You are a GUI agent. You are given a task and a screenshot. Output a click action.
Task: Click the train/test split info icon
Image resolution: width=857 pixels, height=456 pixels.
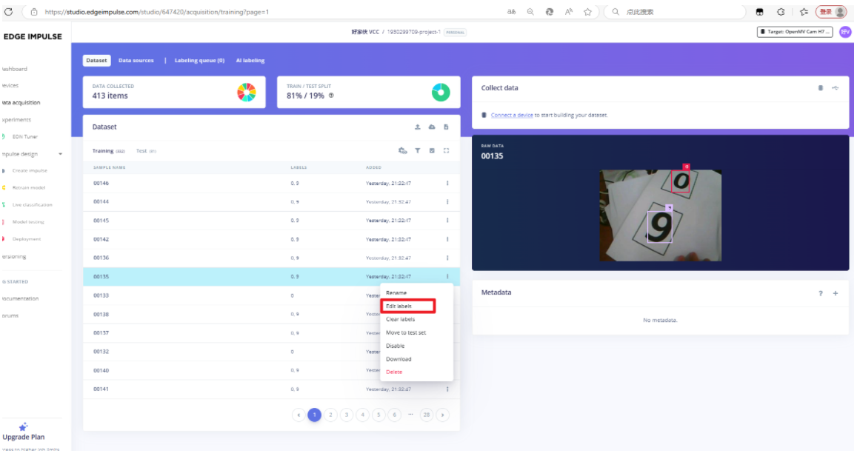pos(331,95)
